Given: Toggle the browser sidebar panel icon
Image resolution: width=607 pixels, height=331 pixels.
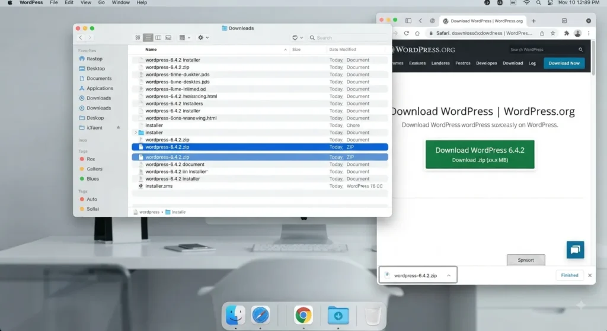Looking at the screenshot, I should [408, 21].
